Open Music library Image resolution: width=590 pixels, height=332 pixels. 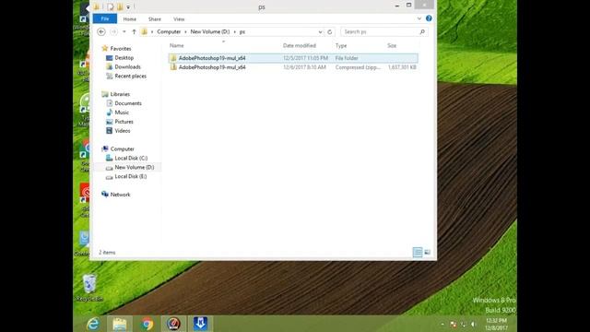pos(122,113)
